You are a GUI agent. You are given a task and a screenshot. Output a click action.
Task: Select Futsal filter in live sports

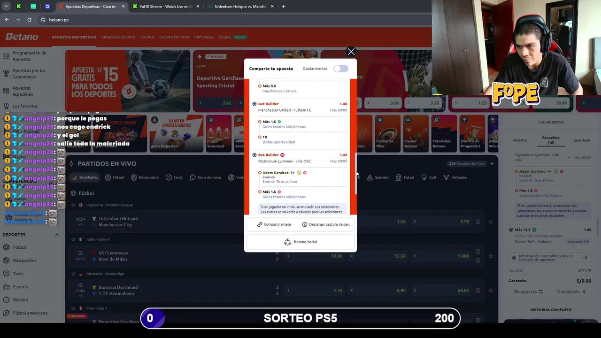coord(405,177)
